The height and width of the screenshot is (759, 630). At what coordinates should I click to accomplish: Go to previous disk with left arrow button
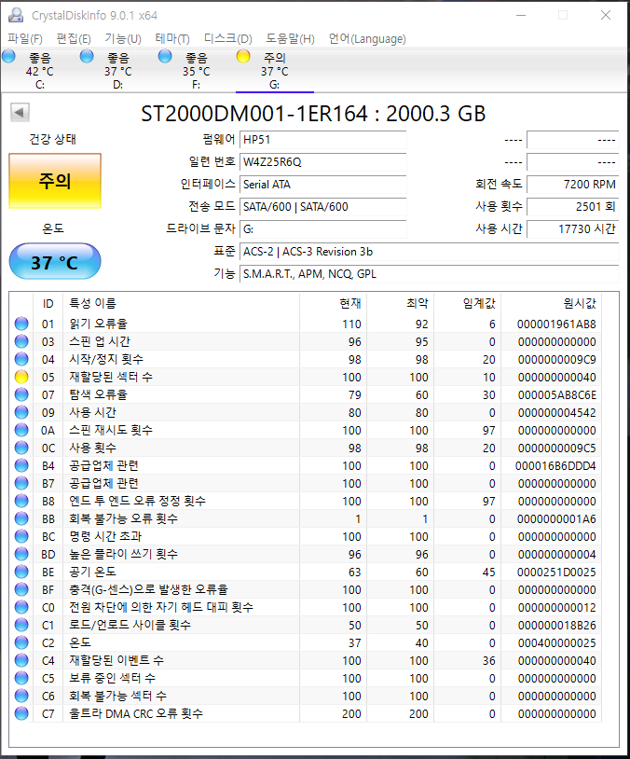(x=20, y=112)
